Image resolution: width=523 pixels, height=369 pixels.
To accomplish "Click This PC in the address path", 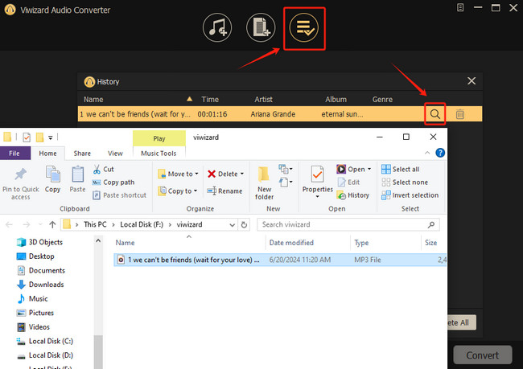I will (95, 224).
